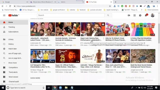Click the Home icon in sidebar
This screenshot has width=160, height=90.
pos(4,22)
